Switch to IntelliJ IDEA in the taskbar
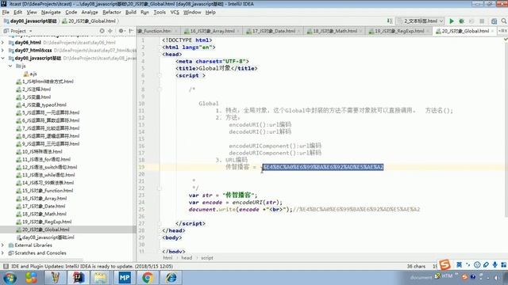 [x=78, y=278]
